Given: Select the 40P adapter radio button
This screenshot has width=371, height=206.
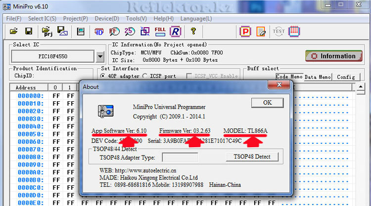Looking at the screenshot, I should click(x=103, y=76).
